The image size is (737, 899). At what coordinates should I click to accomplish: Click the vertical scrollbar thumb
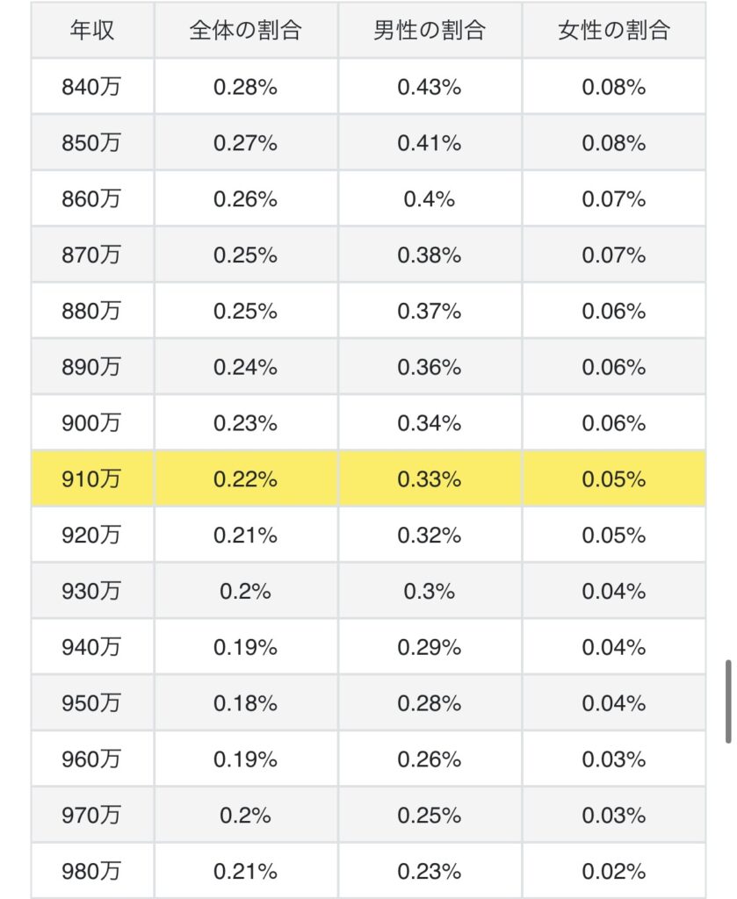pyautogui.click(x=728, y=701)
